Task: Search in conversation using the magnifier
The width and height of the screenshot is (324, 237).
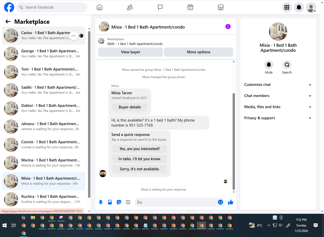Action: [287, 65]
